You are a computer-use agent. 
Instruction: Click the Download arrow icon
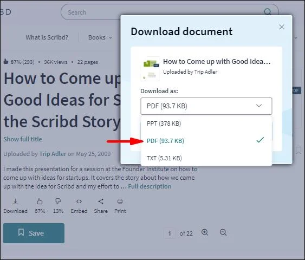coord(15,201)
